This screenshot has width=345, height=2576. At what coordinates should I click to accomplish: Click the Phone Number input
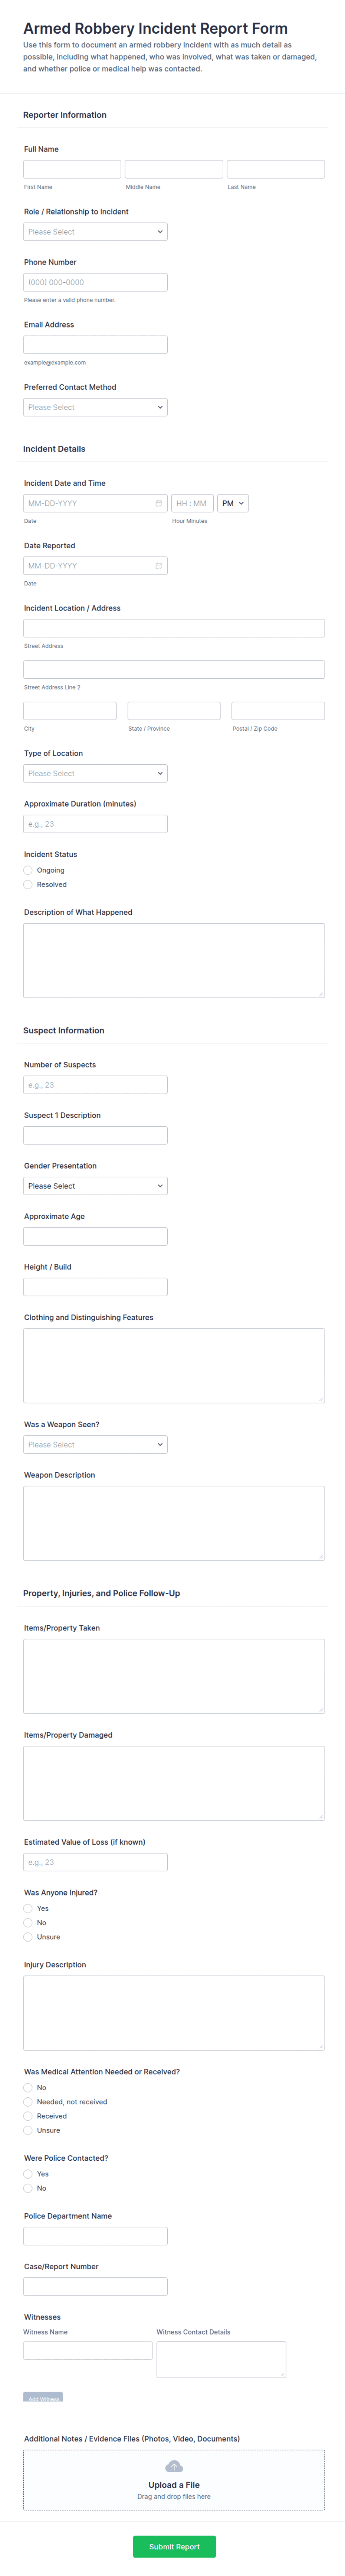[95, 282]
